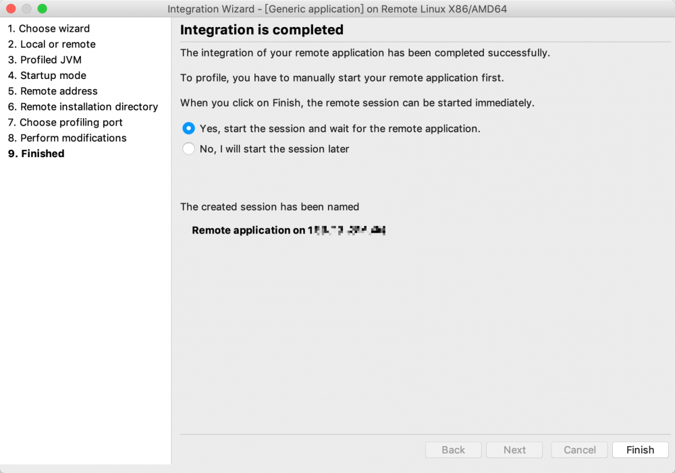Image resolution: width=675 pixels, height=473 pixels.
Task: Go to the "Startup mode" step
Action: pyautogui.click(x=52, y=76)
